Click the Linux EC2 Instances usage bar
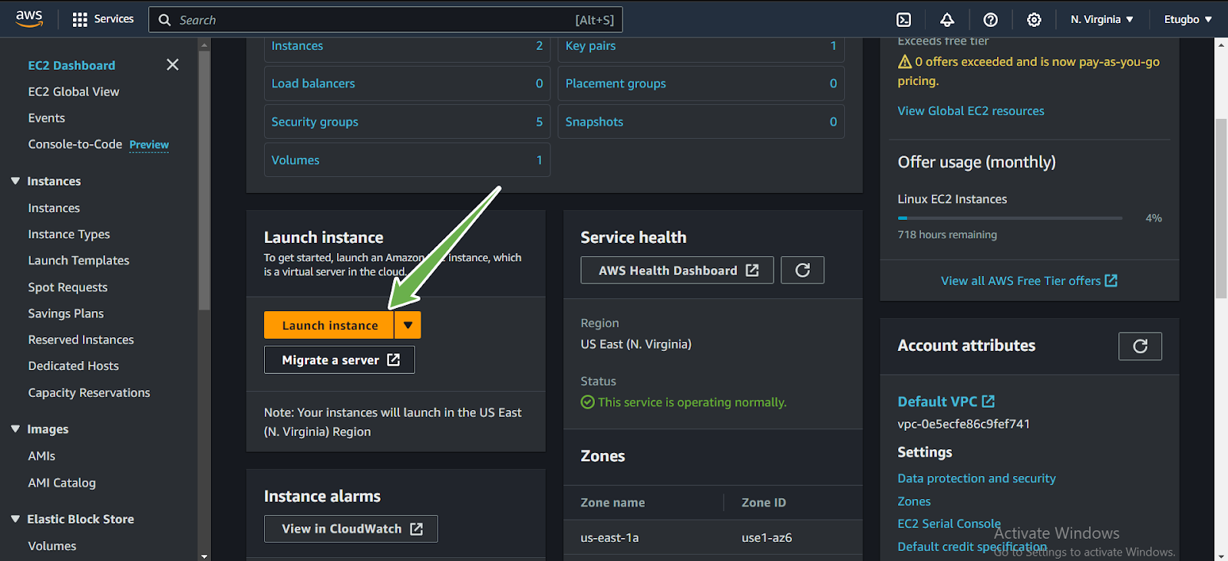1228x561 pixels. tap(1010, 218)
